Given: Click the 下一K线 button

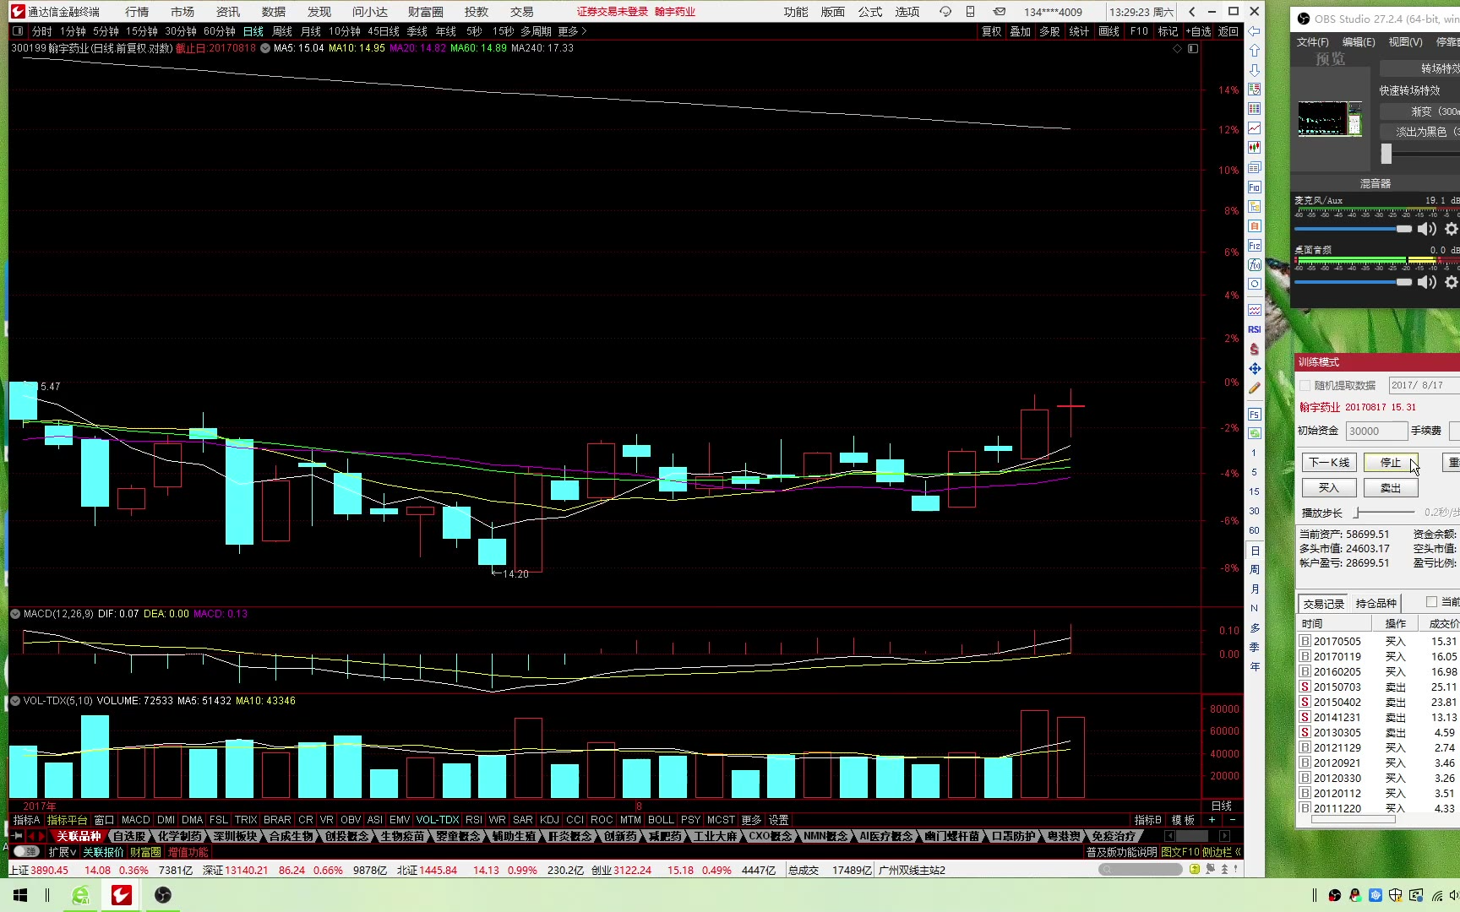Looking at the screenshot, I should [1329, 462].
